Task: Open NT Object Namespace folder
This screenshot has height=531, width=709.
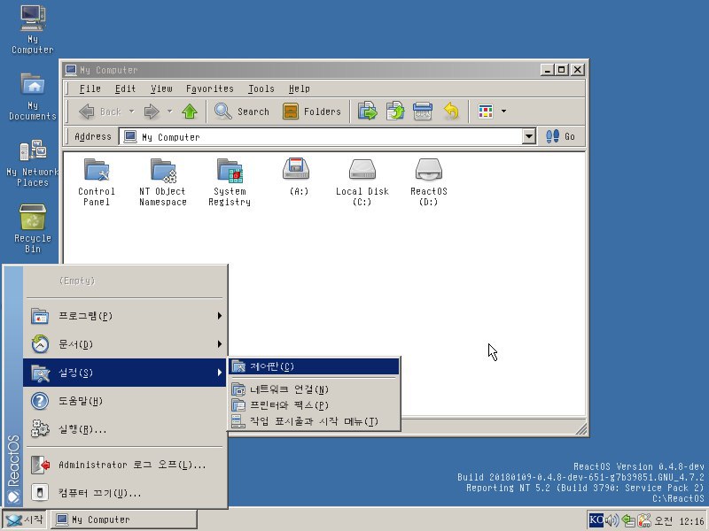Action: pos(163,181)
